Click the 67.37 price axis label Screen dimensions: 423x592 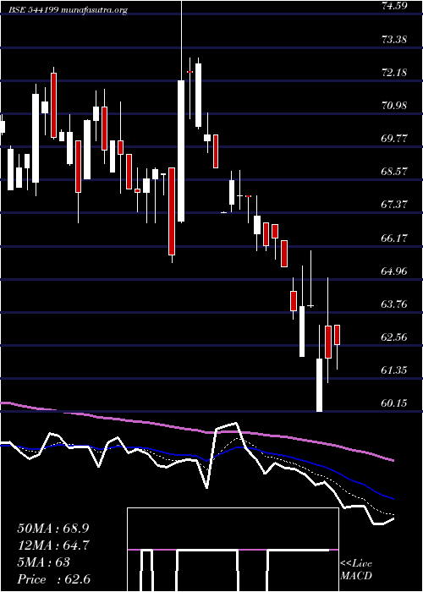click(x=395, y=205)
